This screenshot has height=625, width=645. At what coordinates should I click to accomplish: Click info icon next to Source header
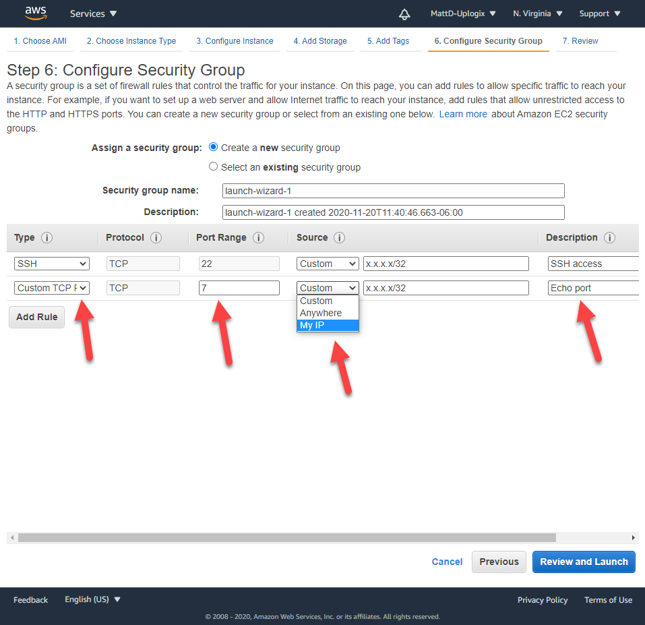pyautogui.click(x=340, y=238)
